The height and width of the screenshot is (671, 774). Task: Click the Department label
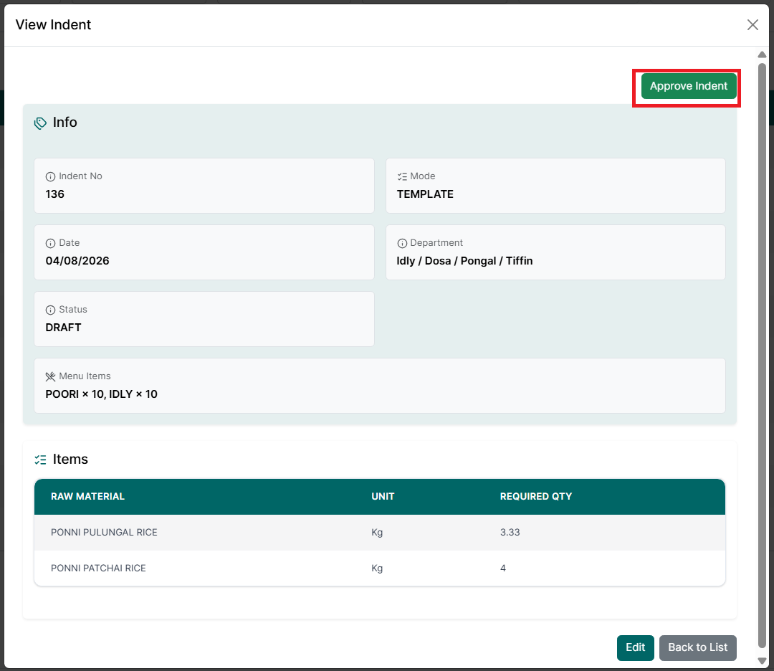(436, 243)
